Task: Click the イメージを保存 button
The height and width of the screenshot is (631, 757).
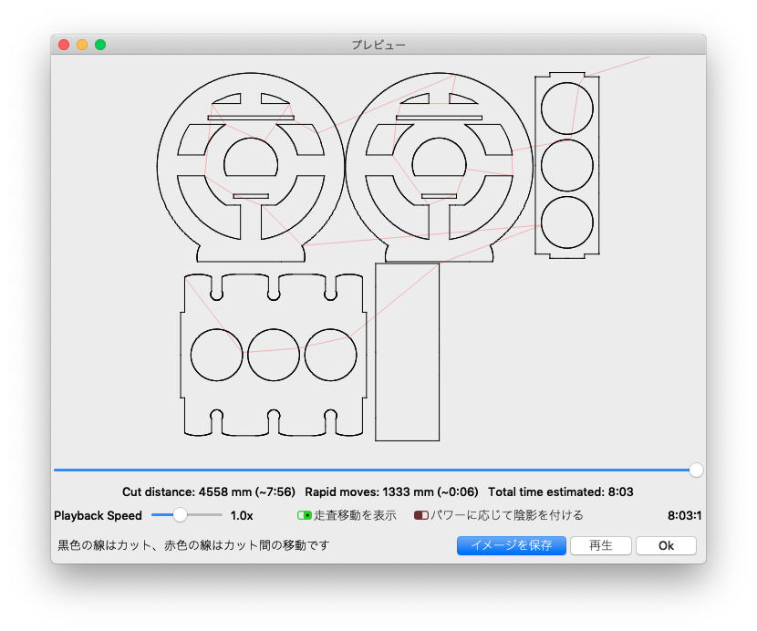Action: [x=512, y=545]
